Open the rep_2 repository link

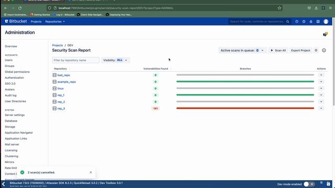[x=61, y=102]
